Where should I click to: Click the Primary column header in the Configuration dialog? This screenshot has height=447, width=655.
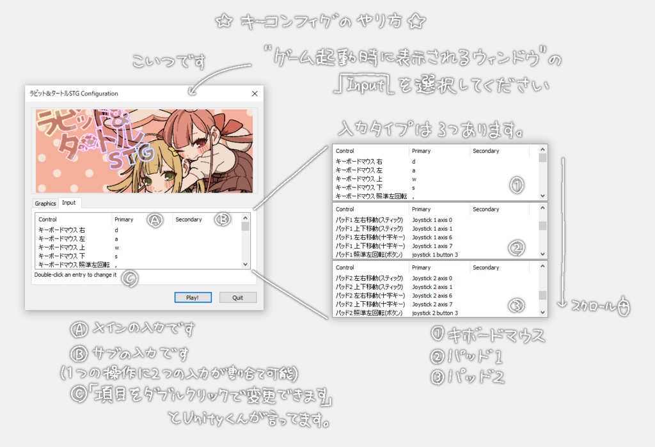(124, 219)
